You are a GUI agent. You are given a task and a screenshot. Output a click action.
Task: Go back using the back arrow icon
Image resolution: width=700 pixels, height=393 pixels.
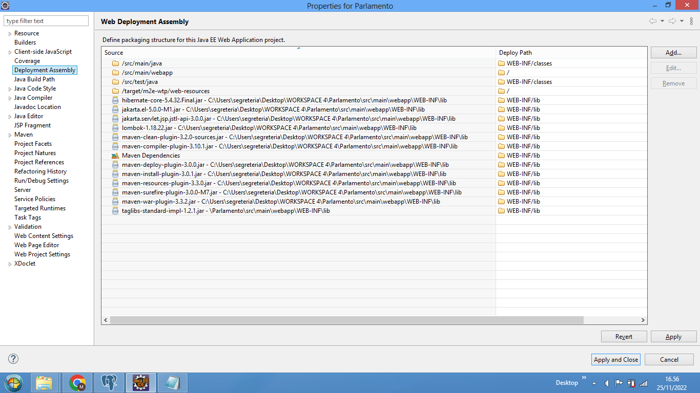pyautogui.click(x=652, y=21)
